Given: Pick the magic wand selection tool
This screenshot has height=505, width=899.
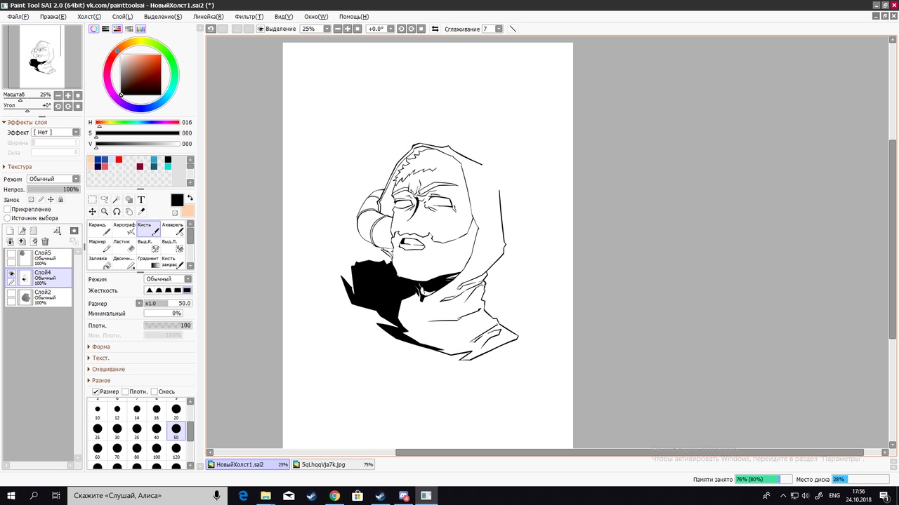Looking at the screenshot, I should tap(117, 200).
